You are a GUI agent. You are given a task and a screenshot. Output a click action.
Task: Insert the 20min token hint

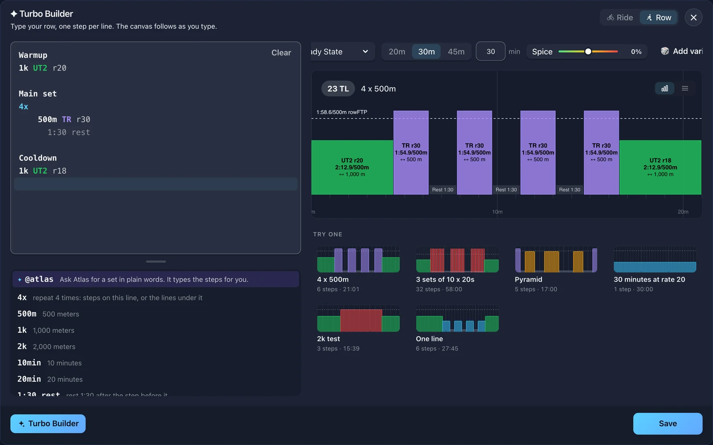click(x=156, y=379)
